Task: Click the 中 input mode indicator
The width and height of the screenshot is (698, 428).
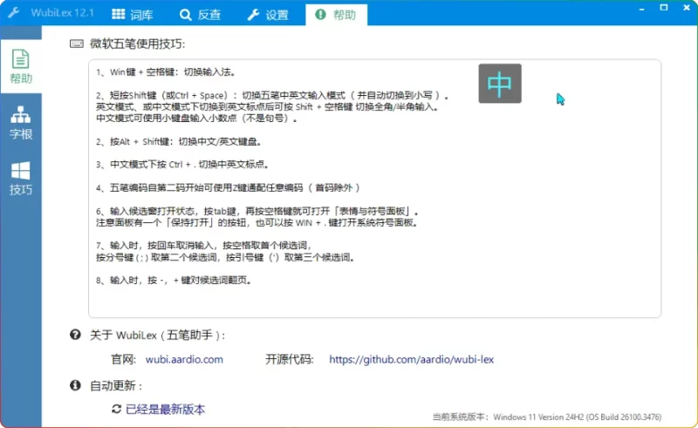Action: [x=500, y=84]
